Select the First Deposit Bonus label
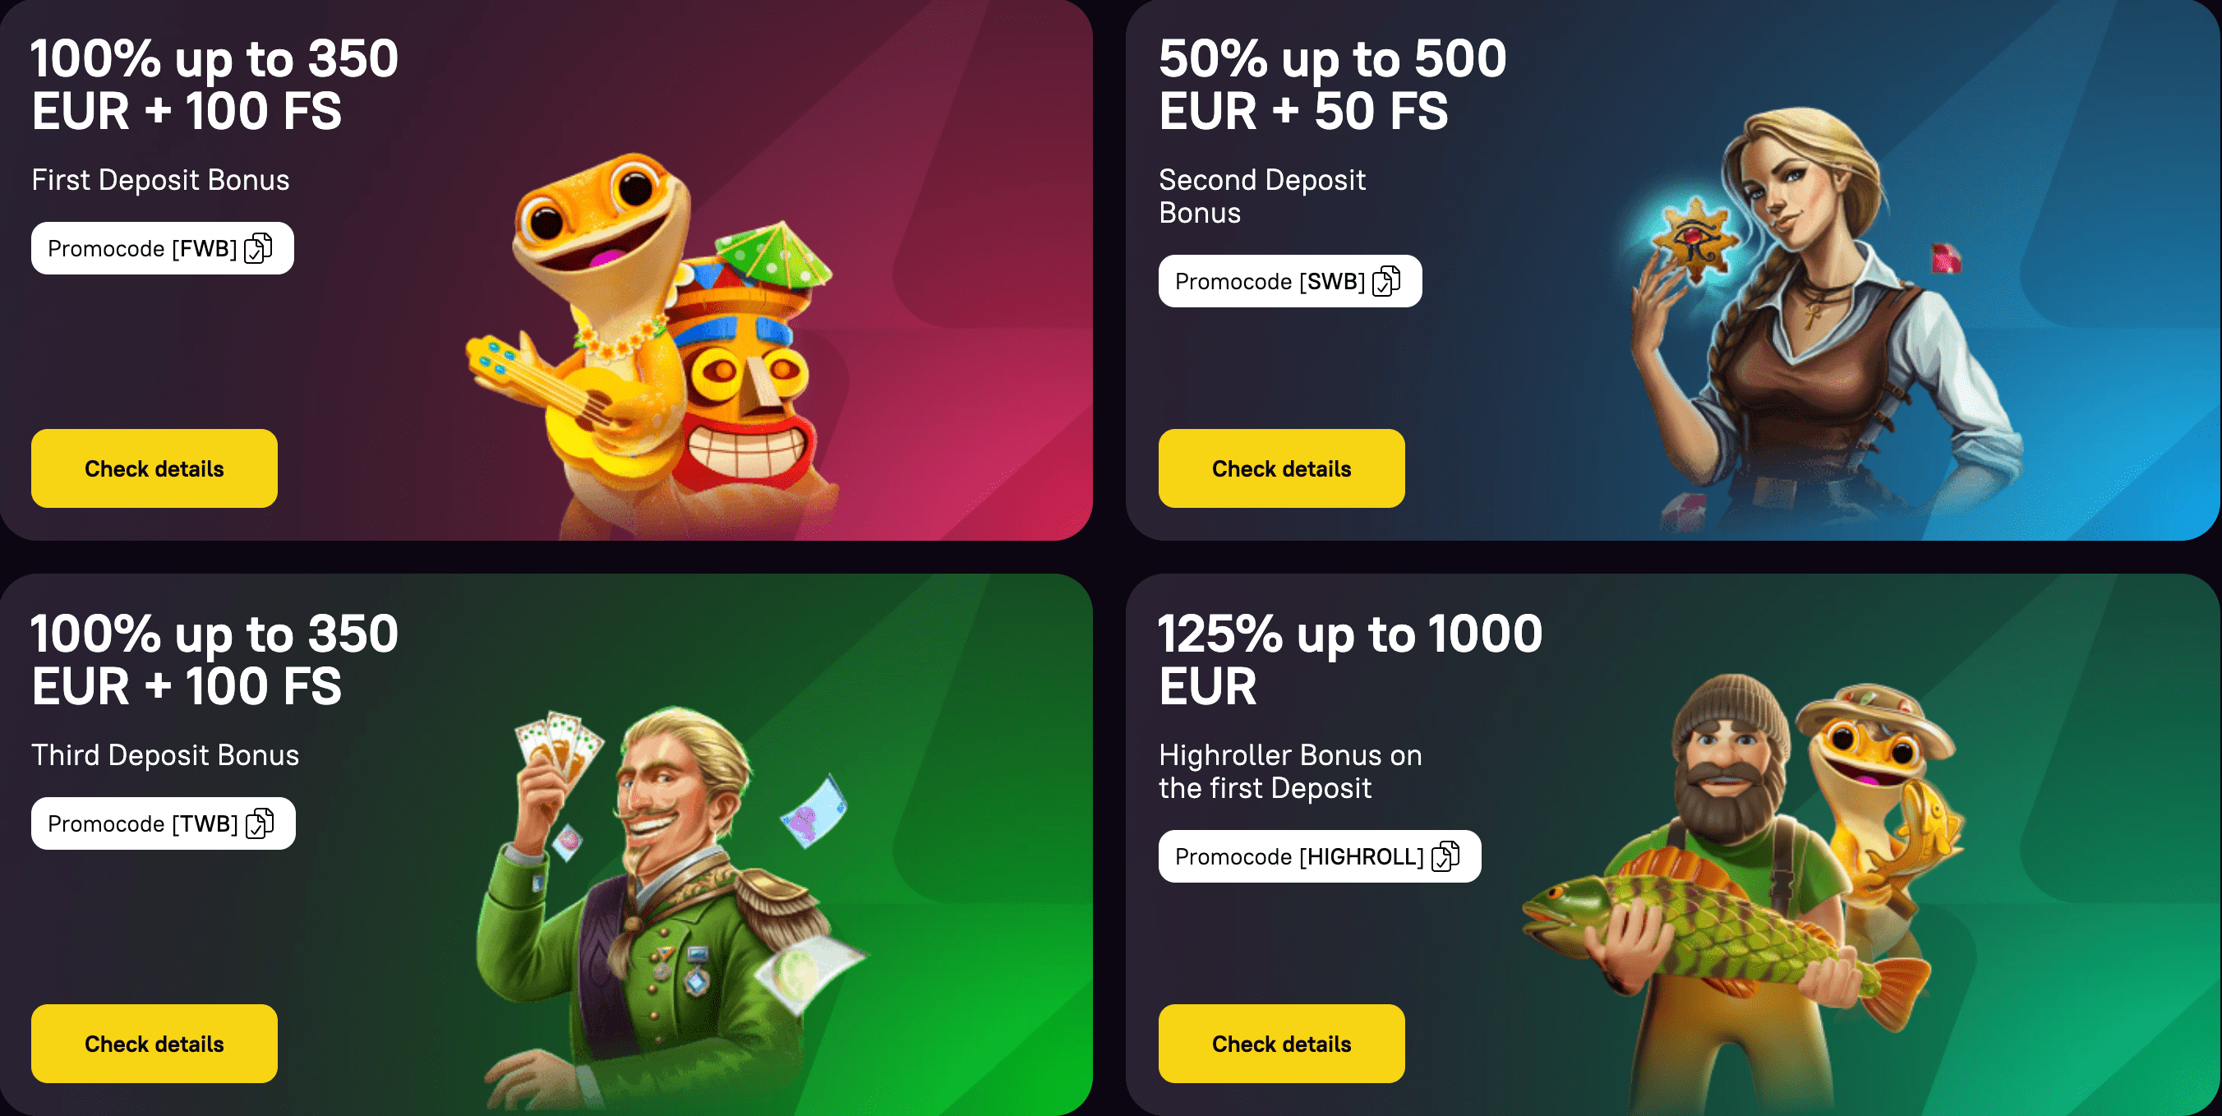The height and width of the screenshot is (1116, 2222). coord(160,179)
